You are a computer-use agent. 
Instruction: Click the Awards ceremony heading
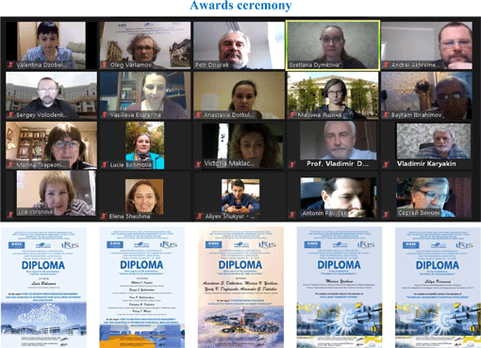240,6
